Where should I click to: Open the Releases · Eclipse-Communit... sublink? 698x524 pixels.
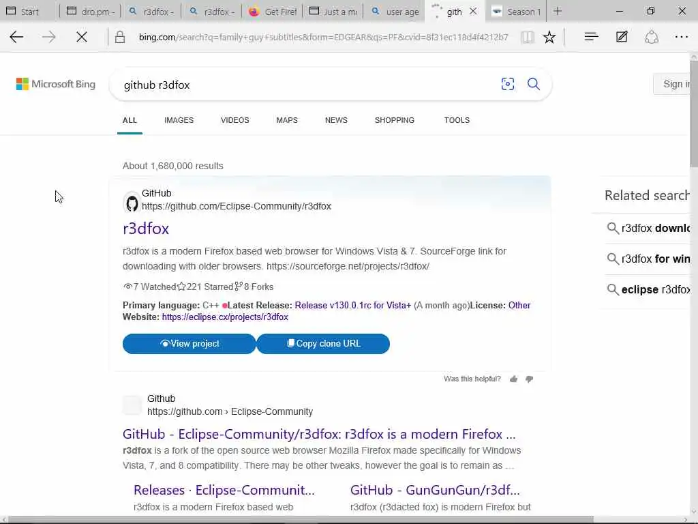coord(224,490)
